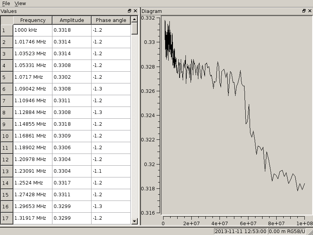313x235 pixels.
Task: Select the 1.29653 MHz frequency cell
Action: click(x=33, y=207)
